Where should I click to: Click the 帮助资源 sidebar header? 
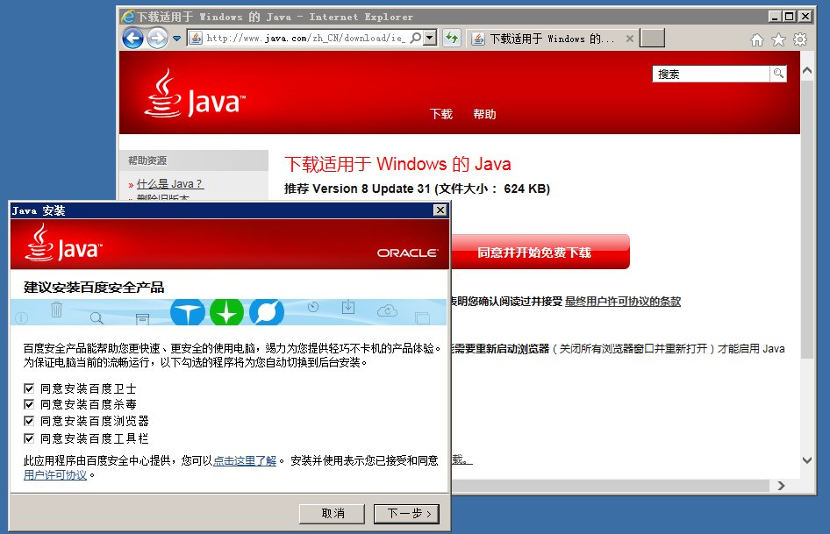click(x=194, y=160)
